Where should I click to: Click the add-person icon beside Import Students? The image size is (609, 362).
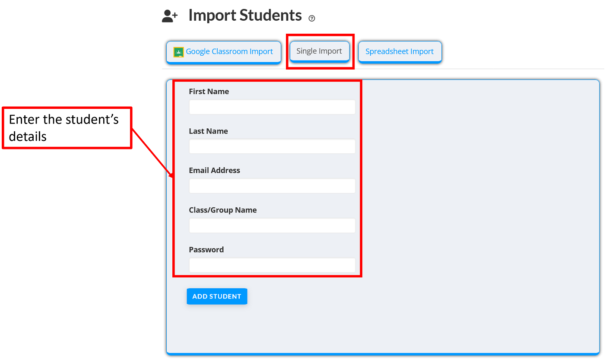click(x=169, y=16)
